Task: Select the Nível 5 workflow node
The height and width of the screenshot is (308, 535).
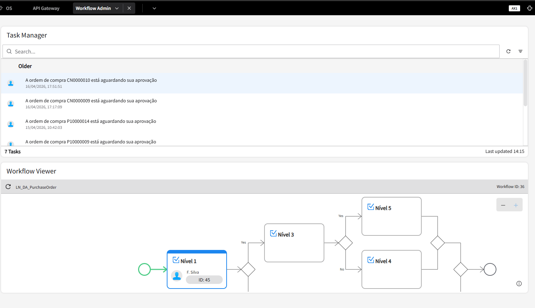Action: point(392,216)
